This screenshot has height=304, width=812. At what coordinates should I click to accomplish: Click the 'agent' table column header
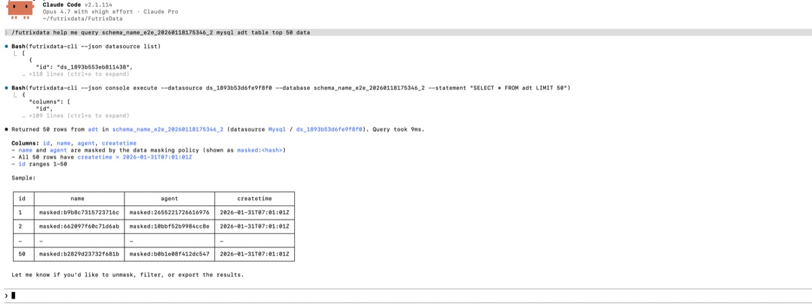170,199
